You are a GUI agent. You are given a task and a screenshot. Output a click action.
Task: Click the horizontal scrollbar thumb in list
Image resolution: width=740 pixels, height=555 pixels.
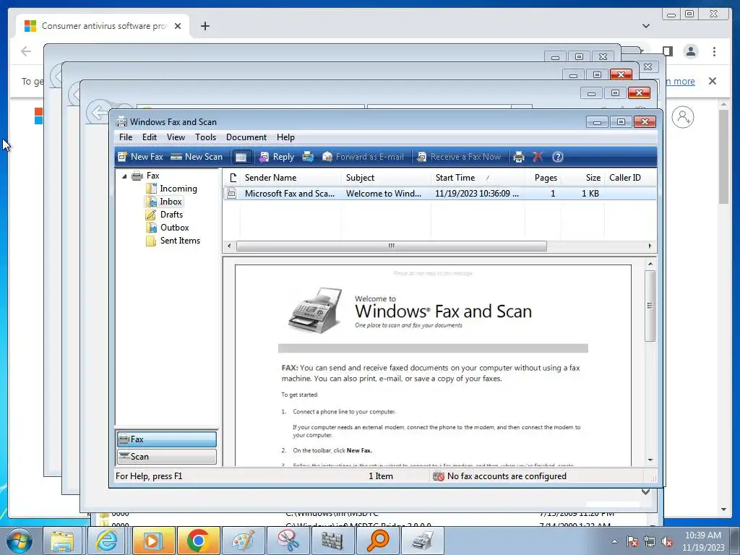(391, 246)
